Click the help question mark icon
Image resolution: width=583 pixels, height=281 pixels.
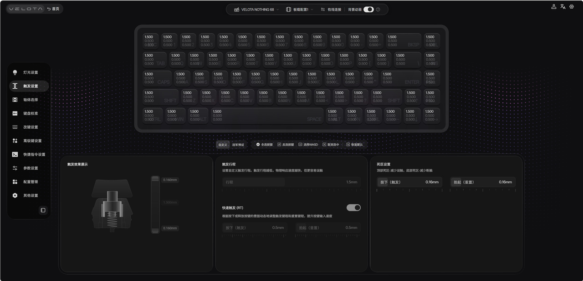coord(378,9)
